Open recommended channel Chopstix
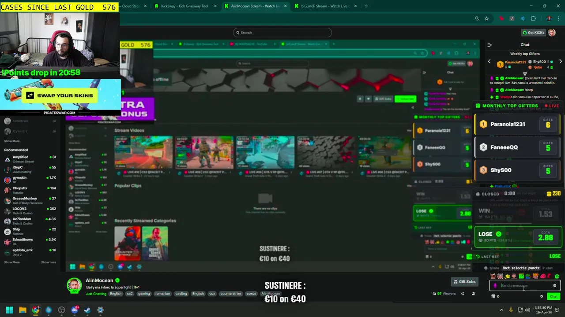Viewport: 565px width, 317px height. (31, 190)
